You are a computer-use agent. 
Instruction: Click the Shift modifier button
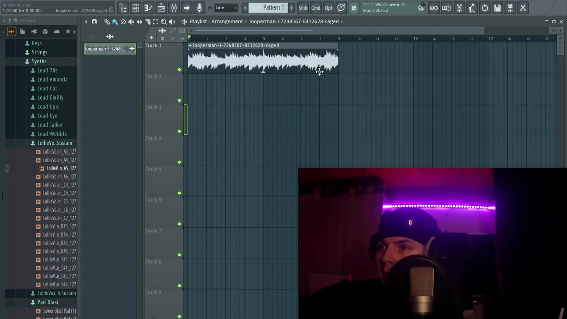[x=303, y=8]
